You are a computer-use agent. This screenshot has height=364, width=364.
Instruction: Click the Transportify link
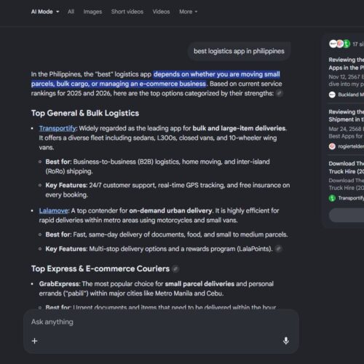[x=58, y=128]
